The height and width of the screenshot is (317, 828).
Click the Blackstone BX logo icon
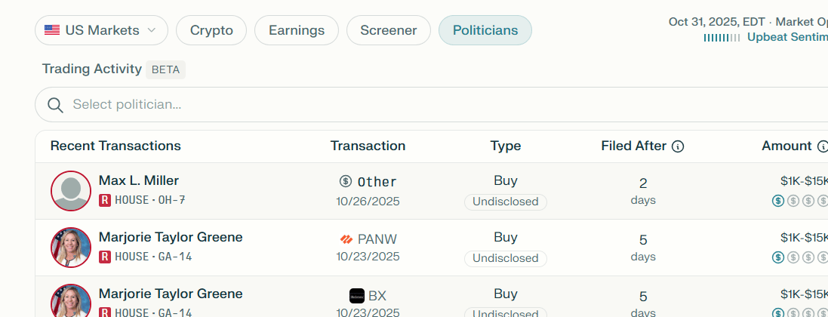pos(357,296)
